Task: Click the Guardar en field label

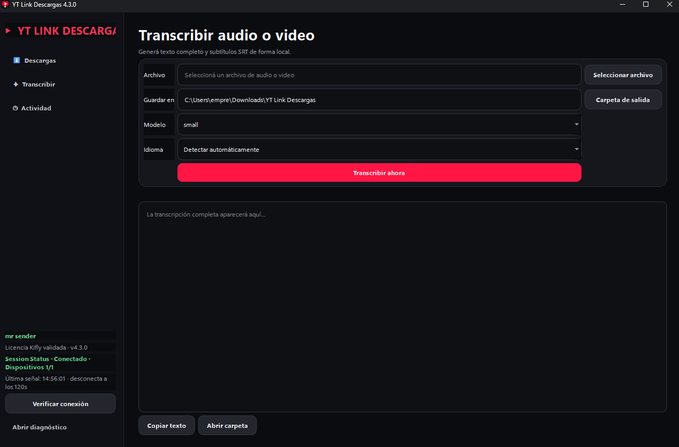Action: 159,100
